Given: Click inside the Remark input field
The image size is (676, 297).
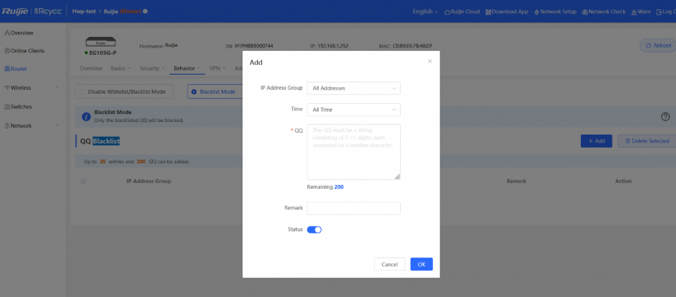Looking at the screenshot, I should pos(353,208).
